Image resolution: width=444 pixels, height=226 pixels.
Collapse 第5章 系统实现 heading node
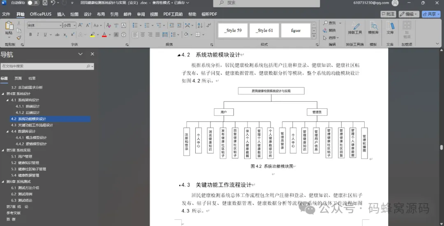point(3,150)
